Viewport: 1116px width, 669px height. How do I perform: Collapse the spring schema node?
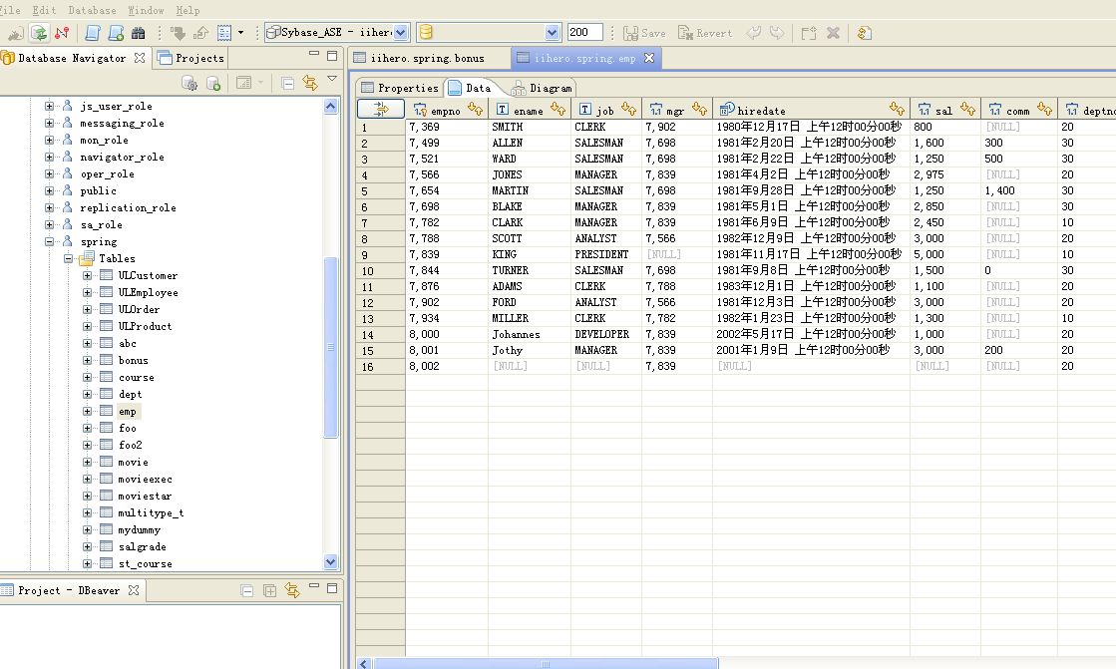pos(50,242)
